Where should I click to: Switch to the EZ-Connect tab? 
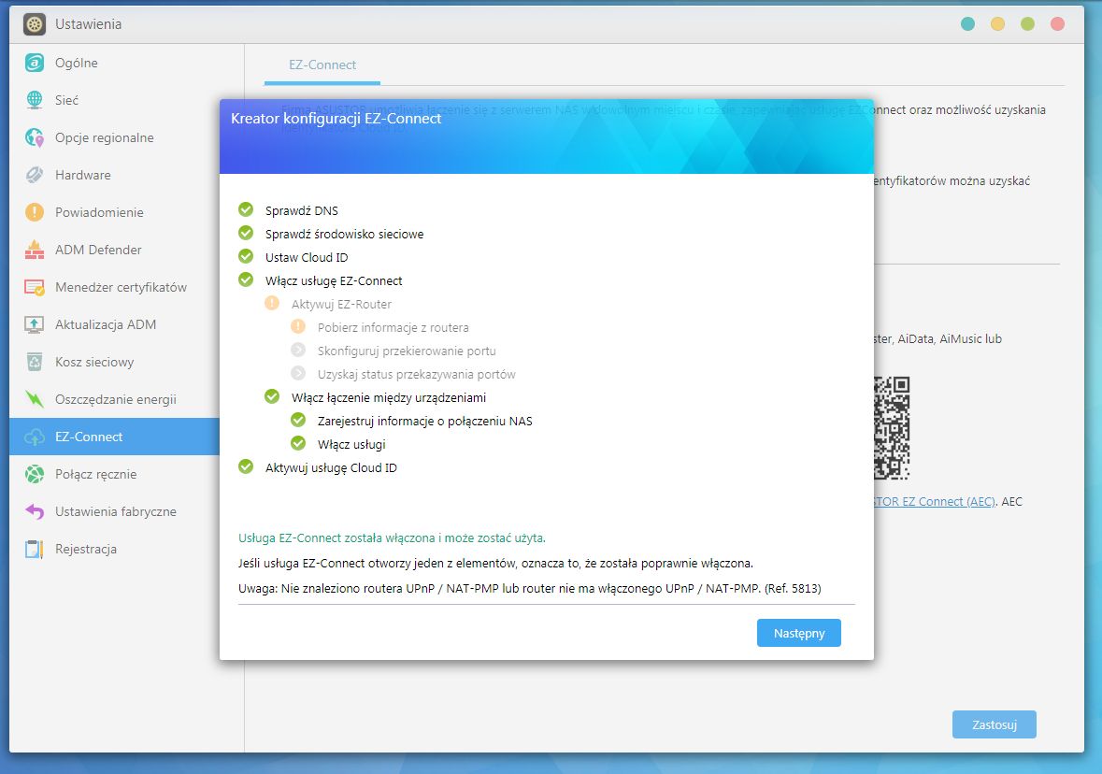click(x=322, y=64)
